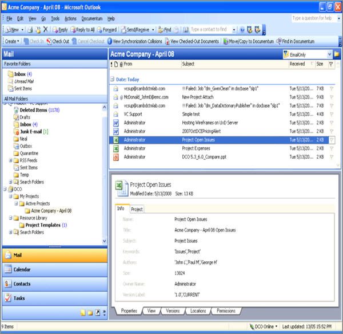343x334 pixels.
Task: Click the Help question mark icon
Action: pyautogui.click(x=242, y=30)
